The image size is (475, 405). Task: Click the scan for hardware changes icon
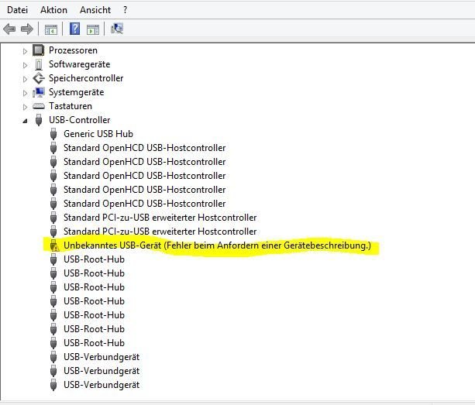tap(117, 29)
